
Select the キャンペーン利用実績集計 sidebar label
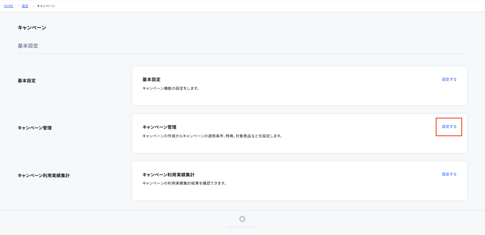coord(43,175)
